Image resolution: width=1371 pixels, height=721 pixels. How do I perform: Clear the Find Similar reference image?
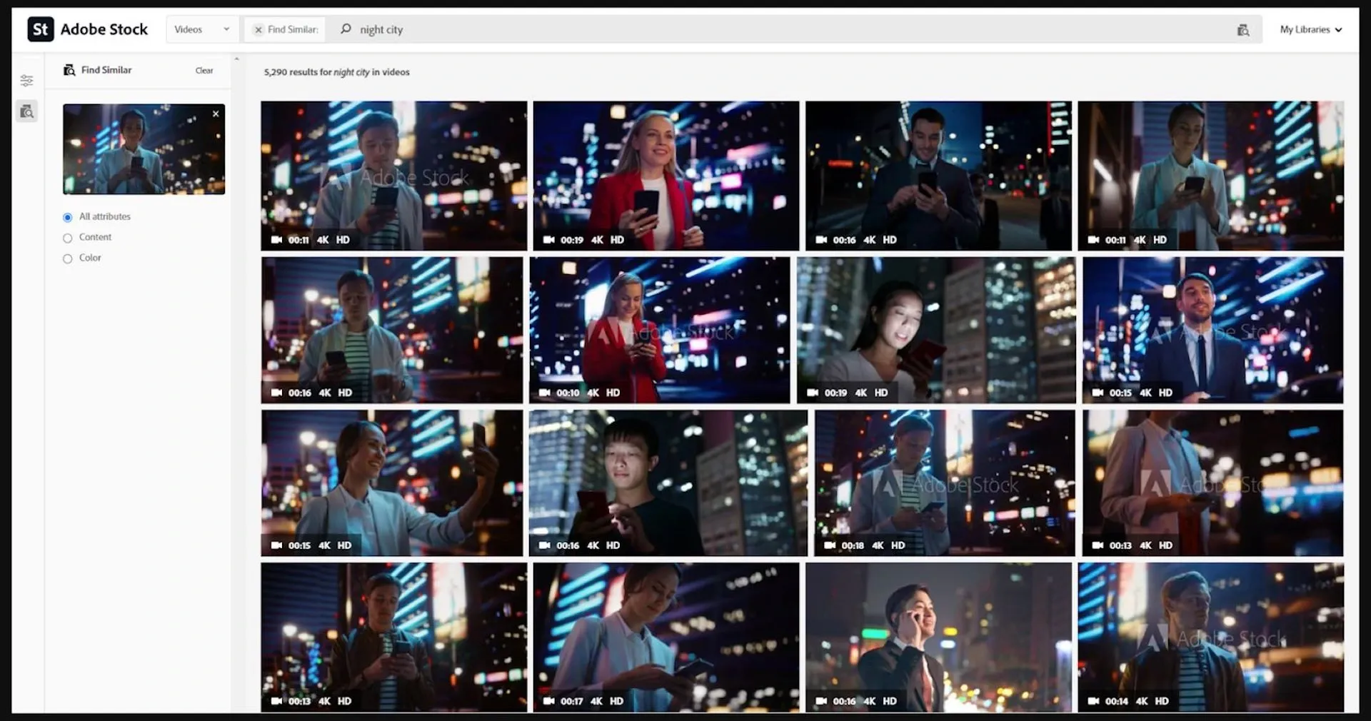click(x=204, y=70)
